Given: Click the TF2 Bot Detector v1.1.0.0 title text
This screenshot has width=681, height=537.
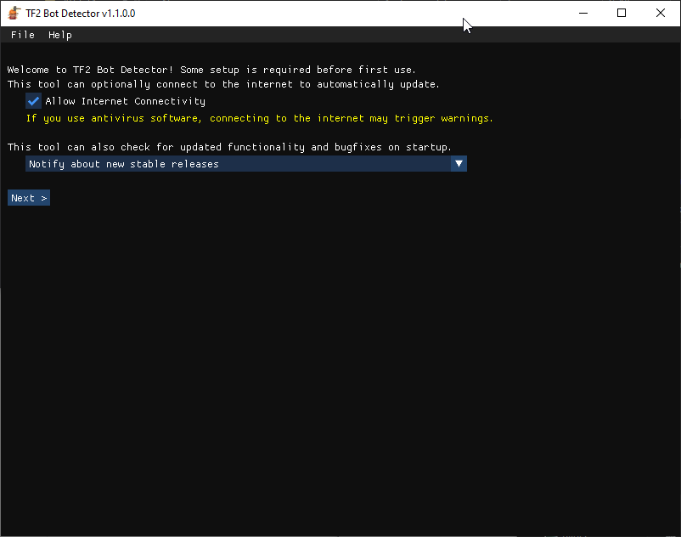Looking at the screenshot, I should (81, 14).
